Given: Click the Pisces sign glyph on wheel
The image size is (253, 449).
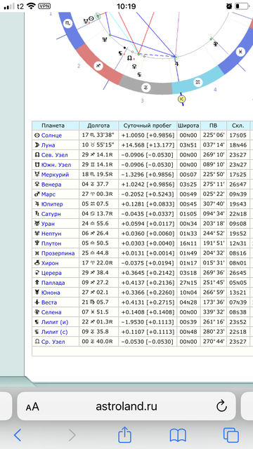Looking at the screenshot, I should tap(240, 52).
